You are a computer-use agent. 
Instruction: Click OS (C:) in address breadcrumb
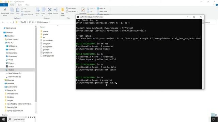[x=32, y=22]
